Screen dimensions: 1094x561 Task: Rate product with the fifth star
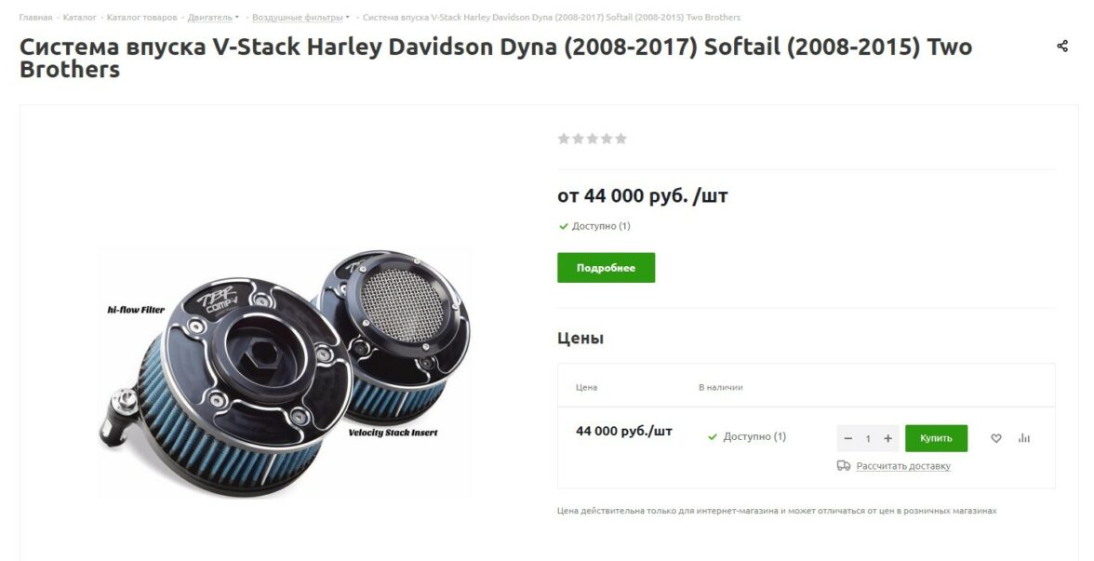[x=621, y=139]
